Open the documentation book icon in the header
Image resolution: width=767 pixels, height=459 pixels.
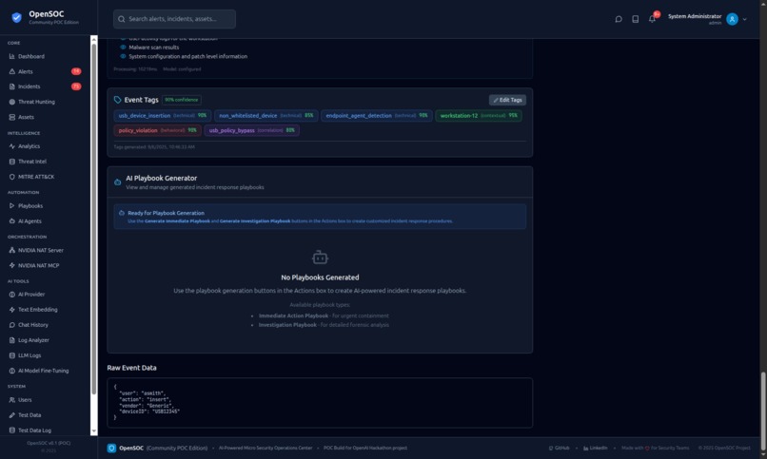pyautogui.click(x=635, y=19)
